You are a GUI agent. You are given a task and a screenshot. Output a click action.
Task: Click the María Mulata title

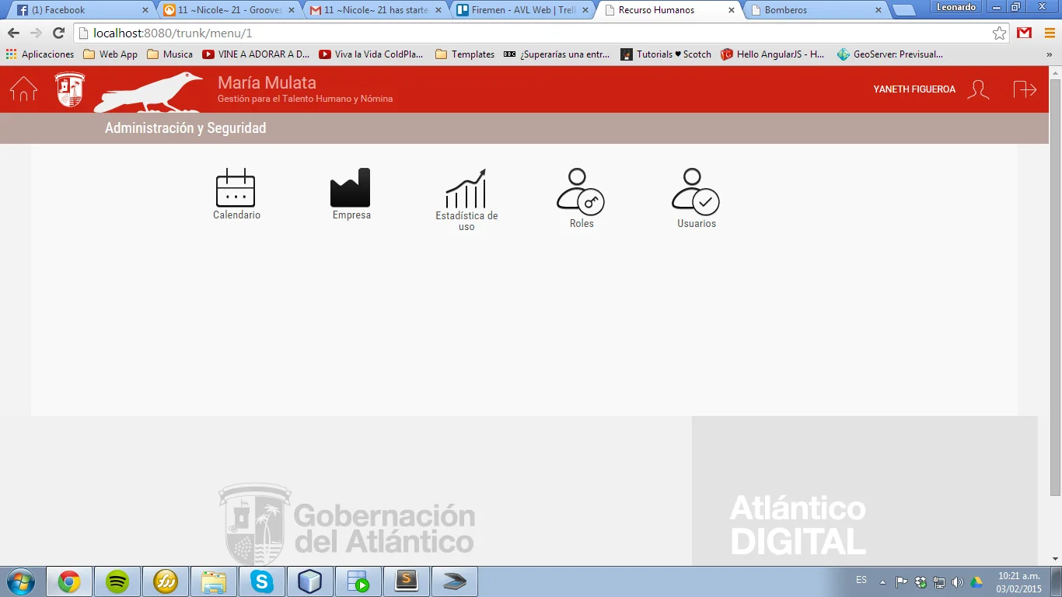267,82
